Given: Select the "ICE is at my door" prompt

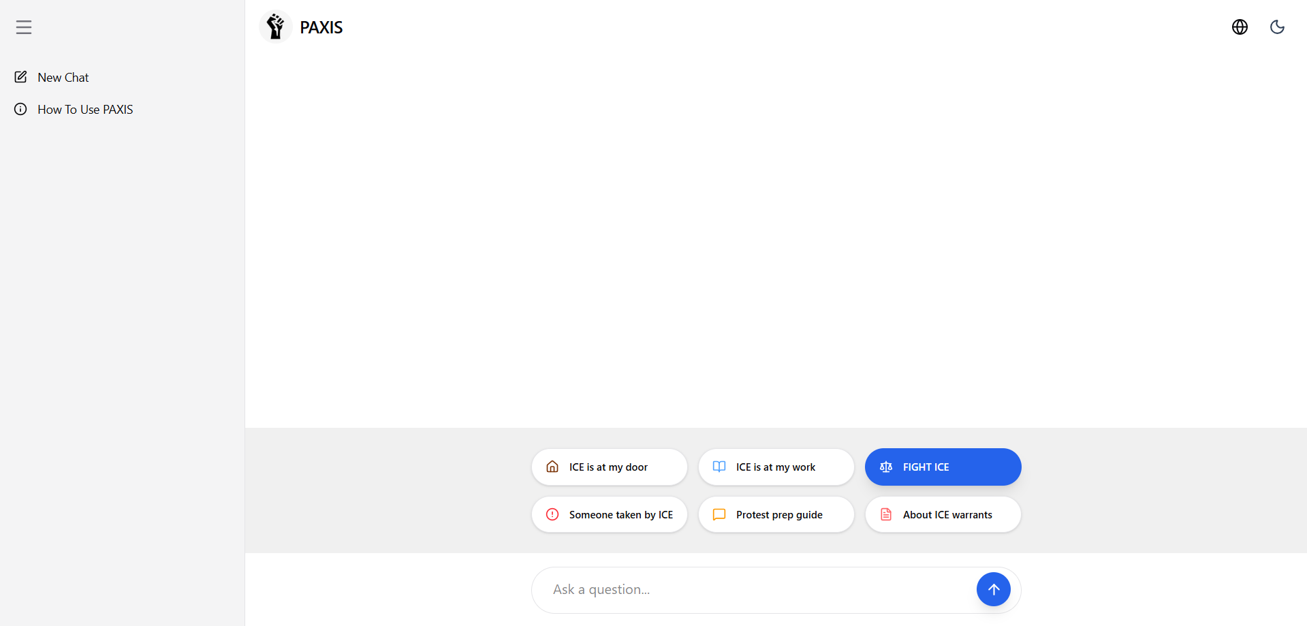Looking at the screenshot, I should pyautogui.click(x=609, y=467).
